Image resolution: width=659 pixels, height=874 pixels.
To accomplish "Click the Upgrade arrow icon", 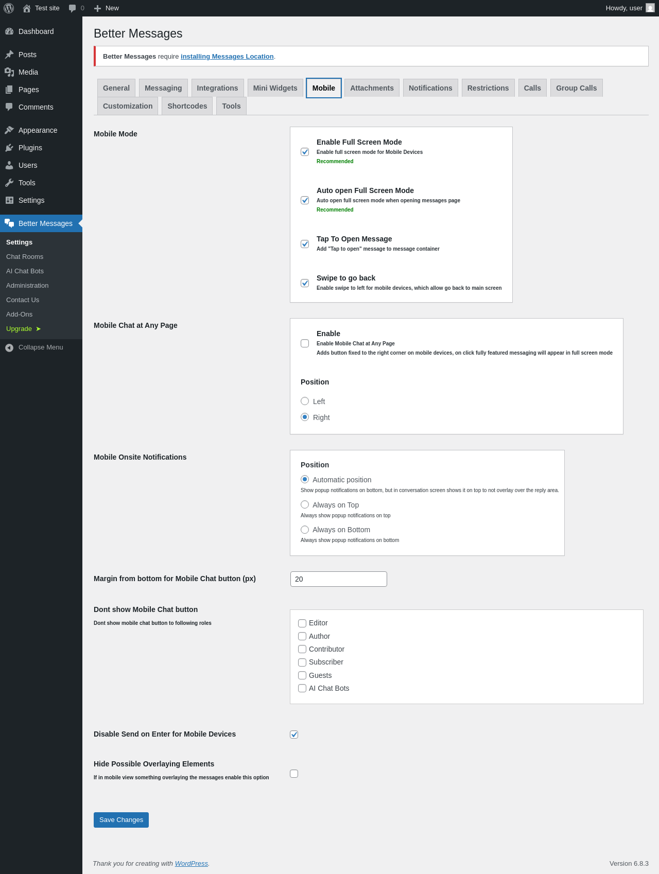I will pos(38,329).
